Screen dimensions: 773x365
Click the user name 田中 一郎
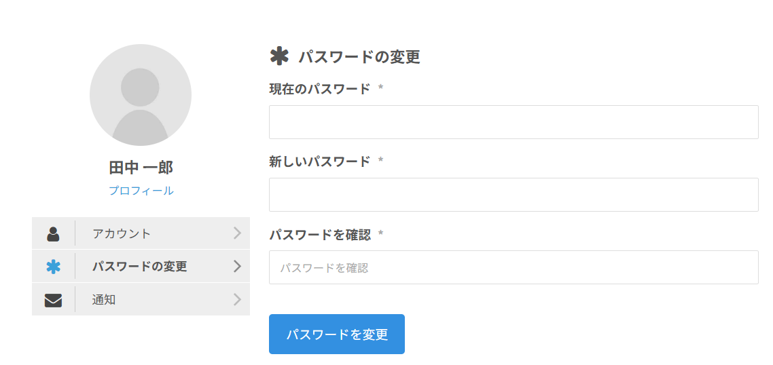[x=141, y=168]
